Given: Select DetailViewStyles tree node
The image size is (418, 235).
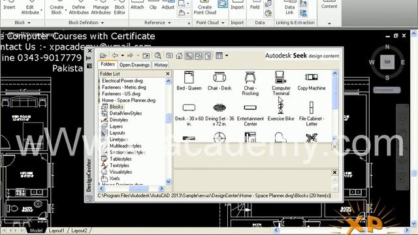Looking at the screenshot, I should tap(125, 113).
